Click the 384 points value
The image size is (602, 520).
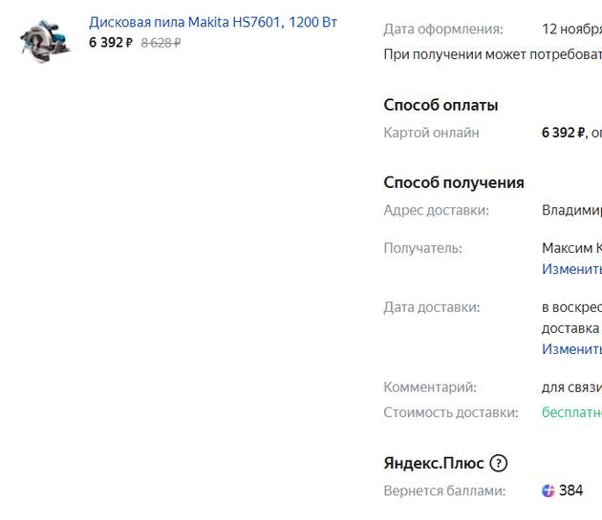[x=570, y=490]
